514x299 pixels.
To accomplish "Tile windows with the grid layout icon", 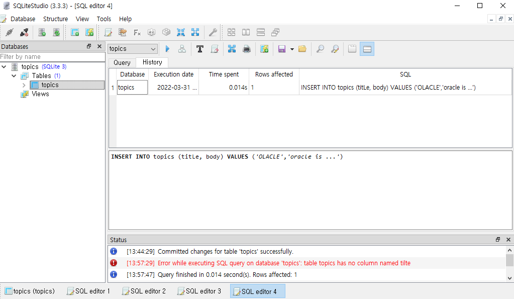I will pyautogui.click(x=232, y=32).
